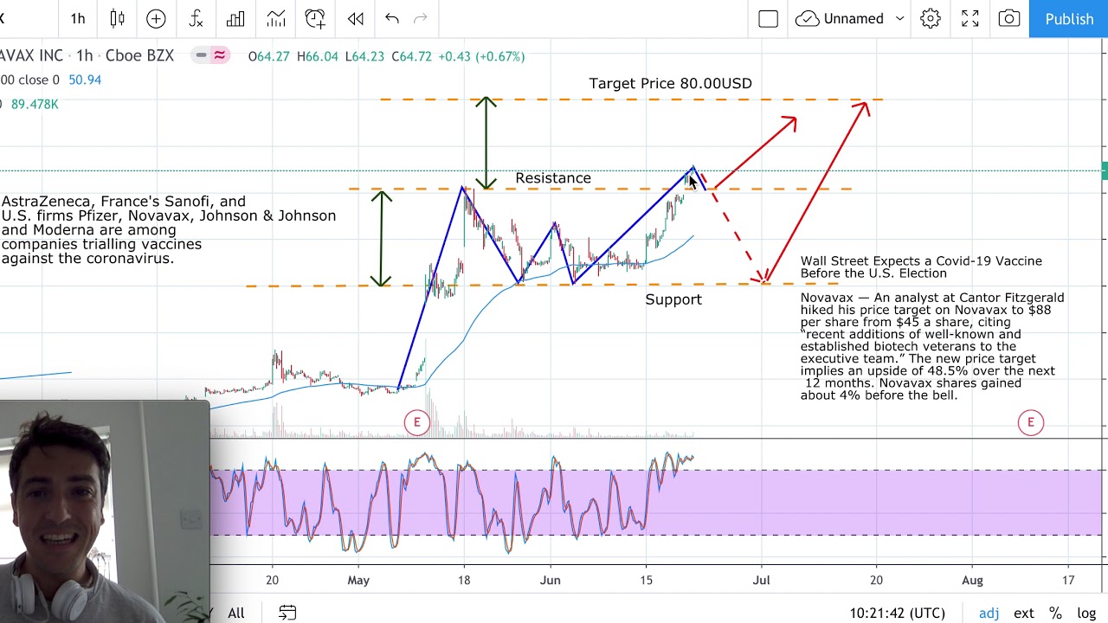This screenshot has height=623, width=1108.
Task: Click the Publish button
Action: point(1069,18)
